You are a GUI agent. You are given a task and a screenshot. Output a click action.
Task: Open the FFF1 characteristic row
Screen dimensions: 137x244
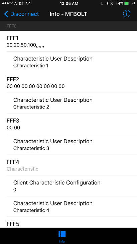(68, 41)
